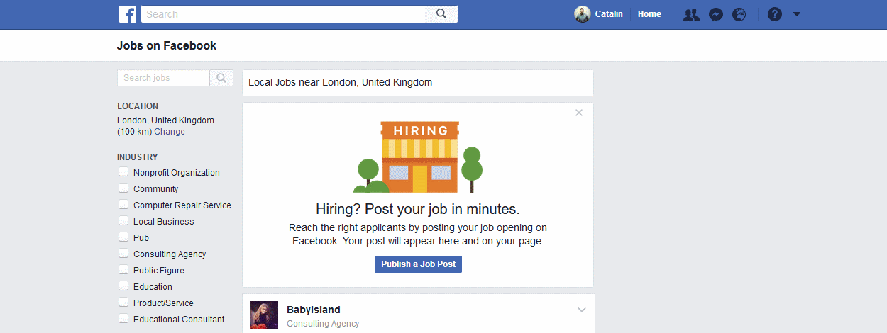Click the Search jobs input field

click(x=163, y=78)
